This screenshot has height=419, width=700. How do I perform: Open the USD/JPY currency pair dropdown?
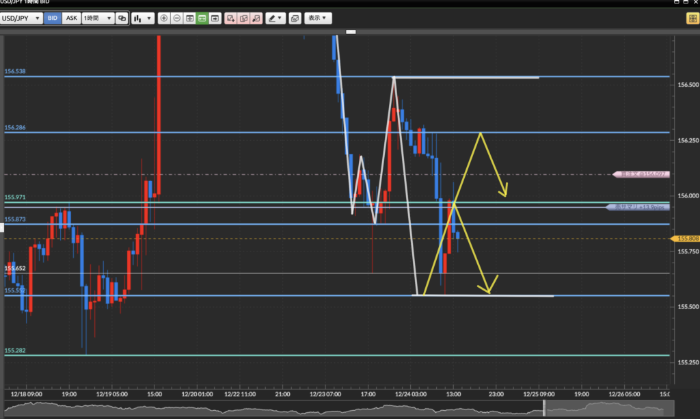coord(22,18)
